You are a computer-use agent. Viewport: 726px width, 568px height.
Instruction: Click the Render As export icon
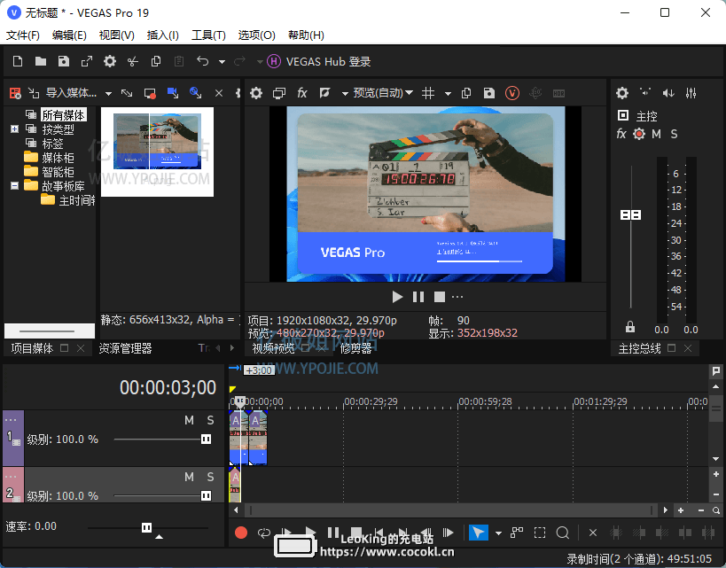coord(87,61)
